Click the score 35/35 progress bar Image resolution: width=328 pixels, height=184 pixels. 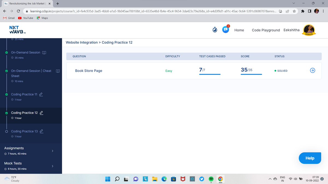(251, 74)
